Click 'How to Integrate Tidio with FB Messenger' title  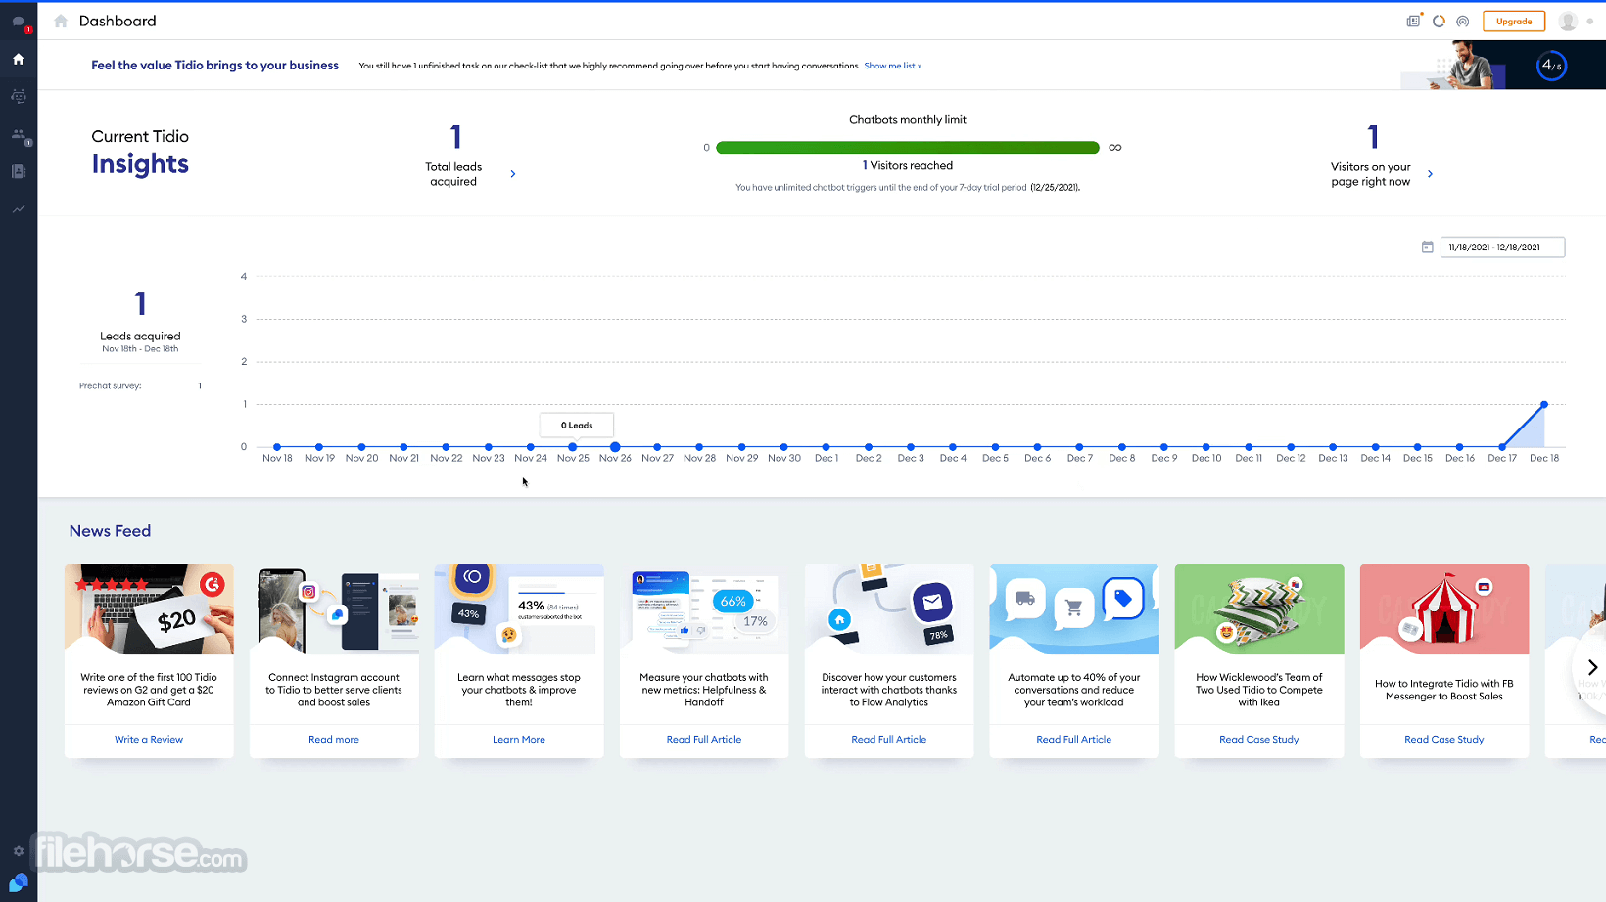click(x=1444, y=690)
